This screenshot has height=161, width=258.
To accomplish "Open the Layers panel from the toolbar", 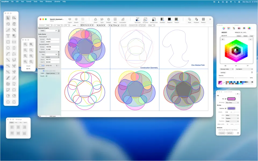I will click(69, 19).
